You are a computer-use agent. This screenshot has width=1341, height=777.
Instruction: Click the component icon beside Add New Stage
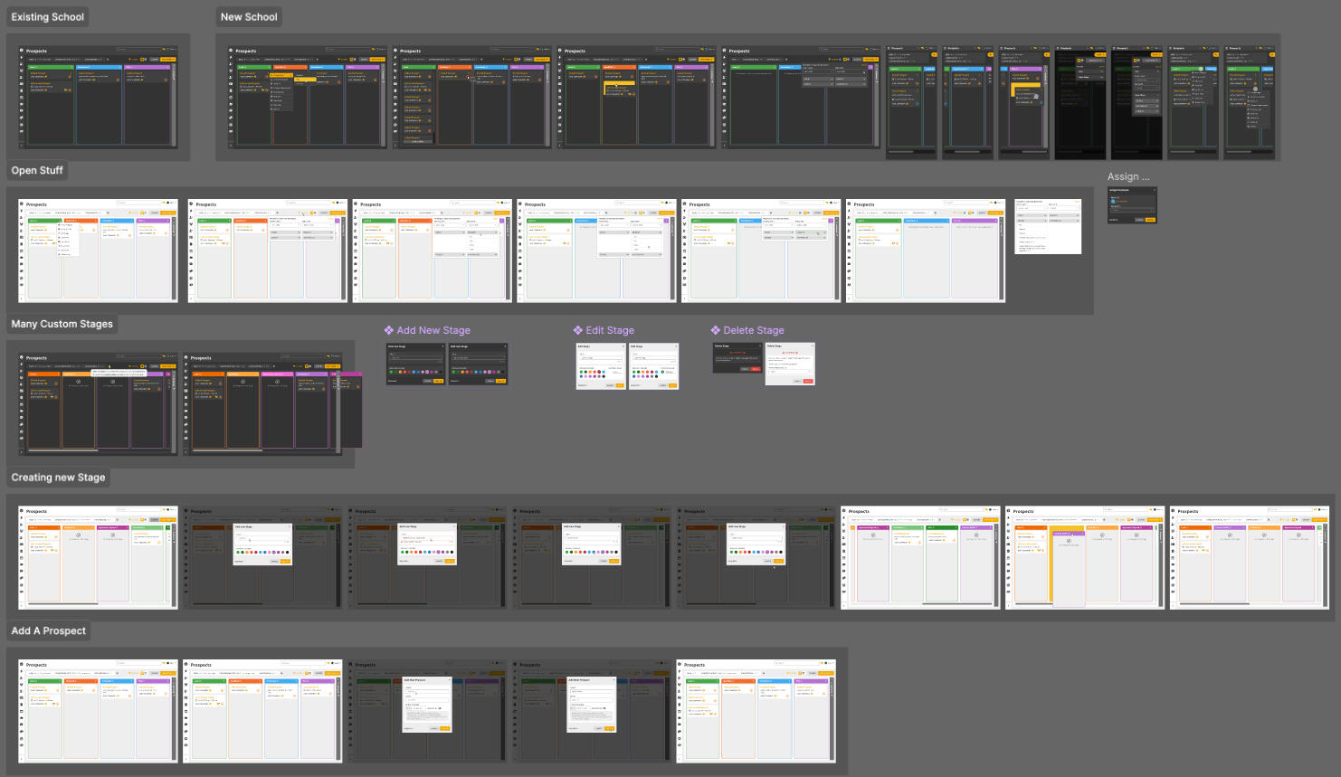click(389, 330)
